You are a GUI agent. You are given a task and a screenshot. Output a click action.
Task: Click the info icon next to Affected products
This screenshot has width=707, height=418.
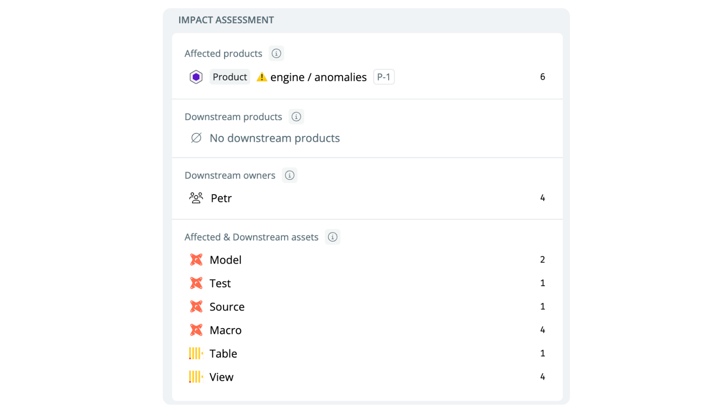click(276, 53)
